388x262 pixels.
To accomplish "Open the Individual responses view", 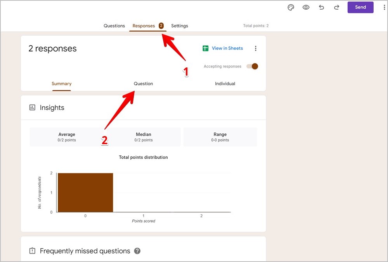I will 225,84.
